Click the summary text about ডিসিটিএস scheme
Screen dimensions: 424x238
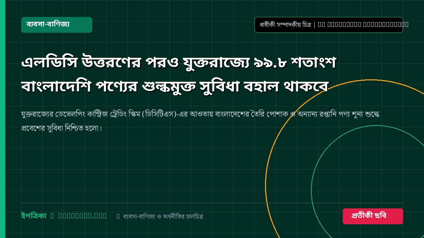(200, 121)
